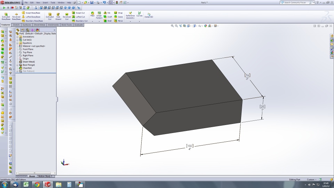
Task: Select the Rib tool
Action: [107, 13]
